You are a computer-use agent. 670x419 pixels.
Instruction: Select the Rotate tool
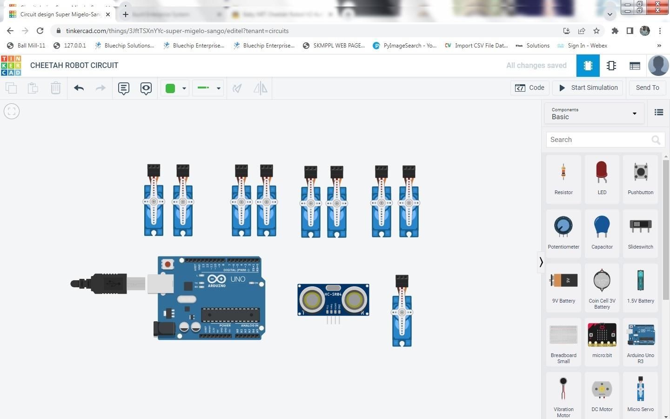click(237, 88)
